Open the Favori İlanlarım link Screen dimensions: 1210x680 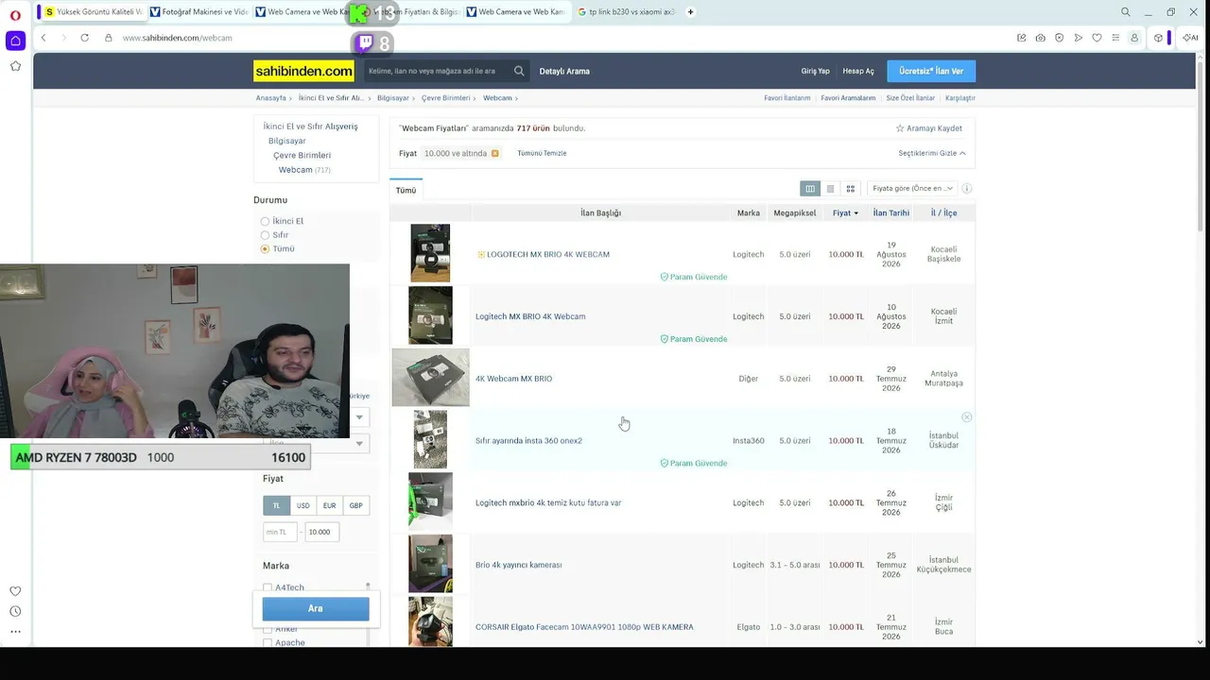[x=787, y=98]
